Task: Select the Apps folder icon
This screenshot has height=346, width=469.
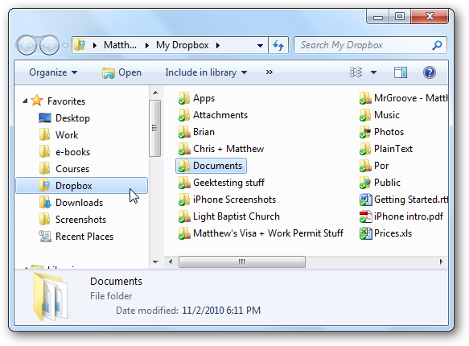Action: (x=183, y=98)
